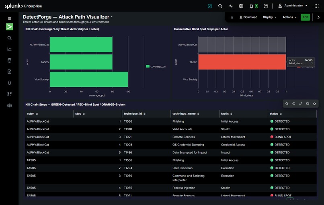The width and height of the screenshot is (324, 205).
Task: Open Analytics chart icon in sidebar
Action: (x=10, y=49)
